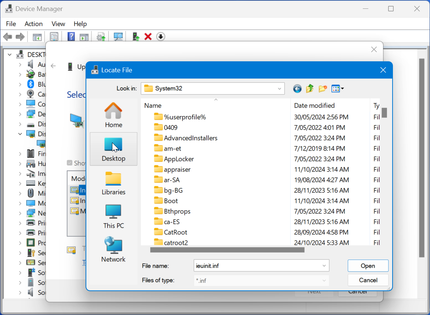Click the Disable device down-arrow icon
The height and width of the screenshot is (315, 430).
click(161, 36)
